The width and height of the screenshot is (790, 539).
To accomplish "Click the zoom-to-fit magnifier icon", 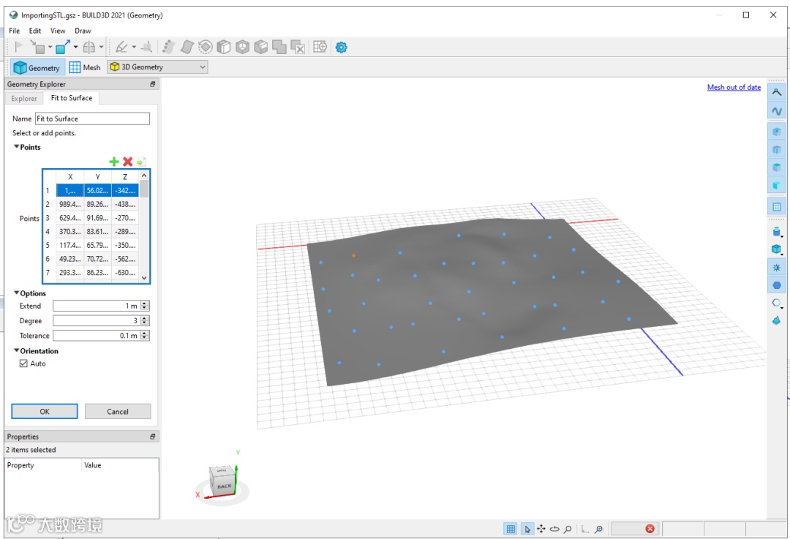I will [598, 529].
